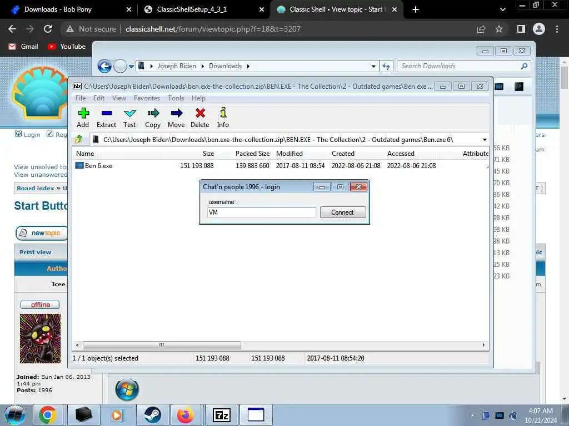Screen dimensions: 569x426
Task: Click Board index breadcrumb link
Action: click(x=35, y=189)
